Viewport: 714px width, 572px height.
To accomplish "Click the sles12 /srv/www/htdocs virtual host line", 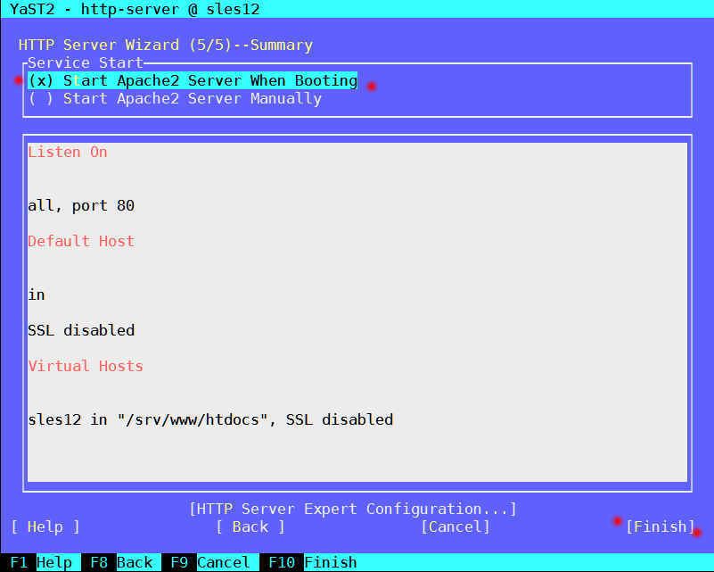I will (210, 419).
